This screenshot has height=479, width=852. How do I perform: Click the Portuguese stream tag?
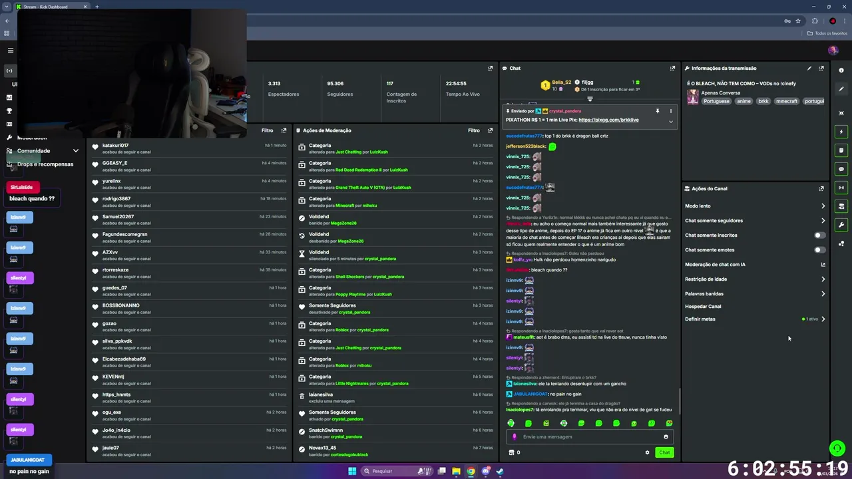(716, 101)
